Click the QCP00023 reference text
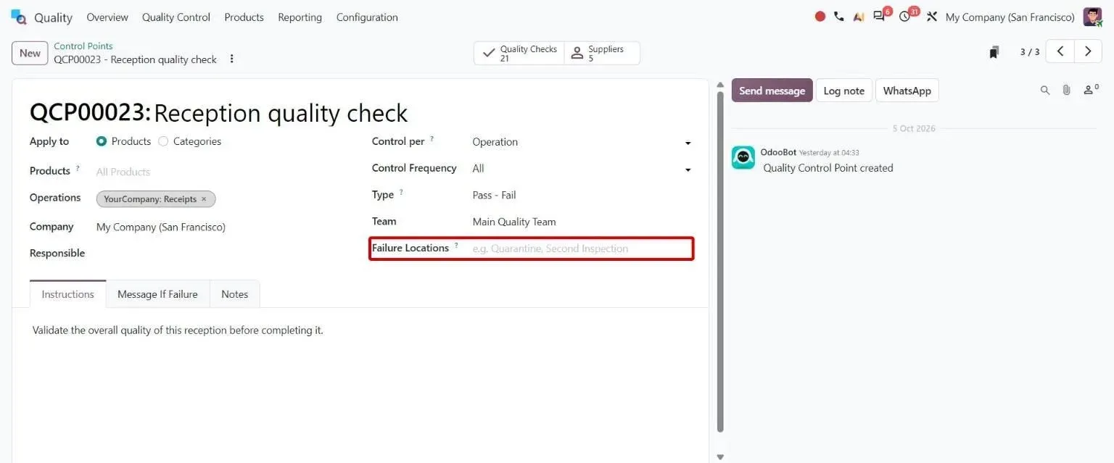Screen dimensions: 1114x463 pos(90,113)
